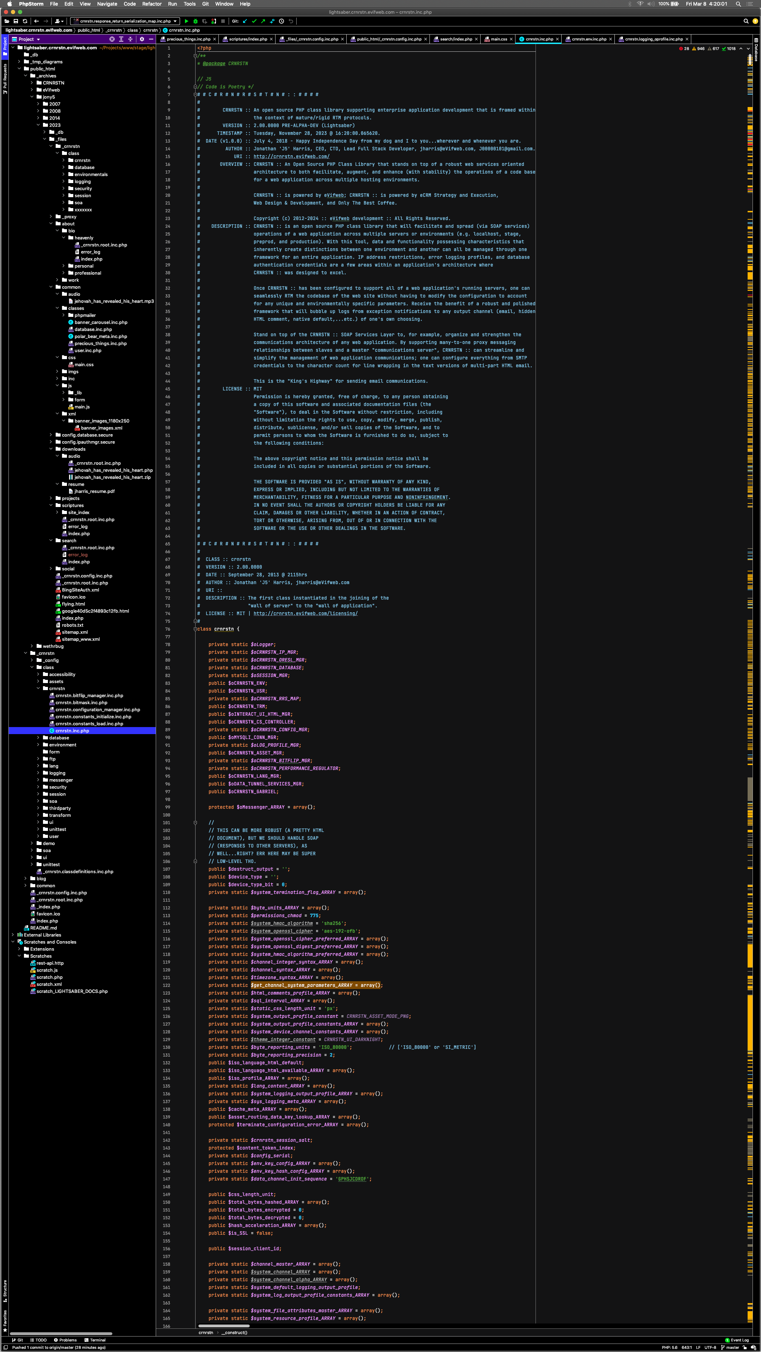Viewport: 761px width, 1352px height.
Task: Save all files with the floppy icon
Action: [x=16, y=21]
